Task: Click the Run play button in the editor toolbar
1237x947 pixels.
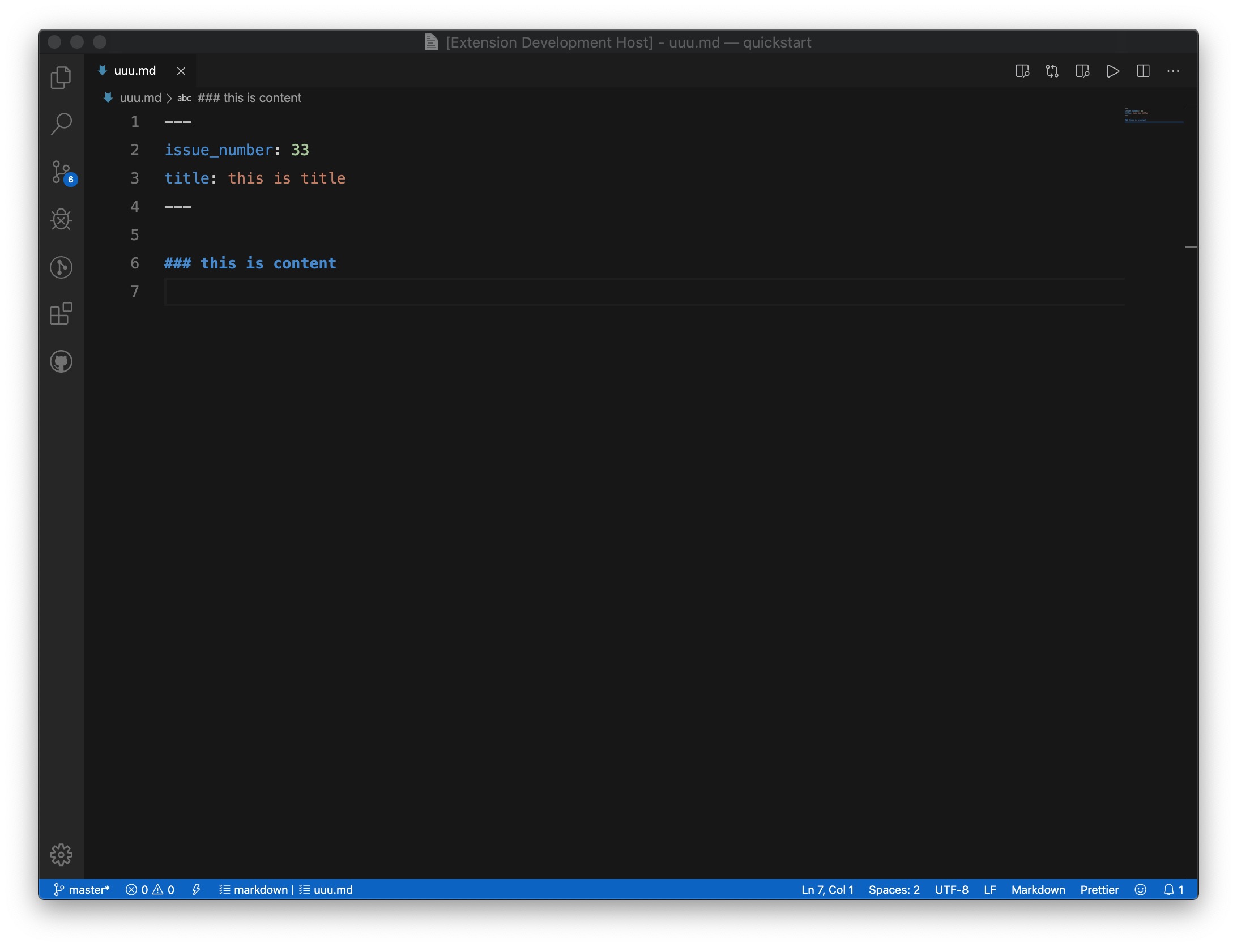Action: 1112,71
